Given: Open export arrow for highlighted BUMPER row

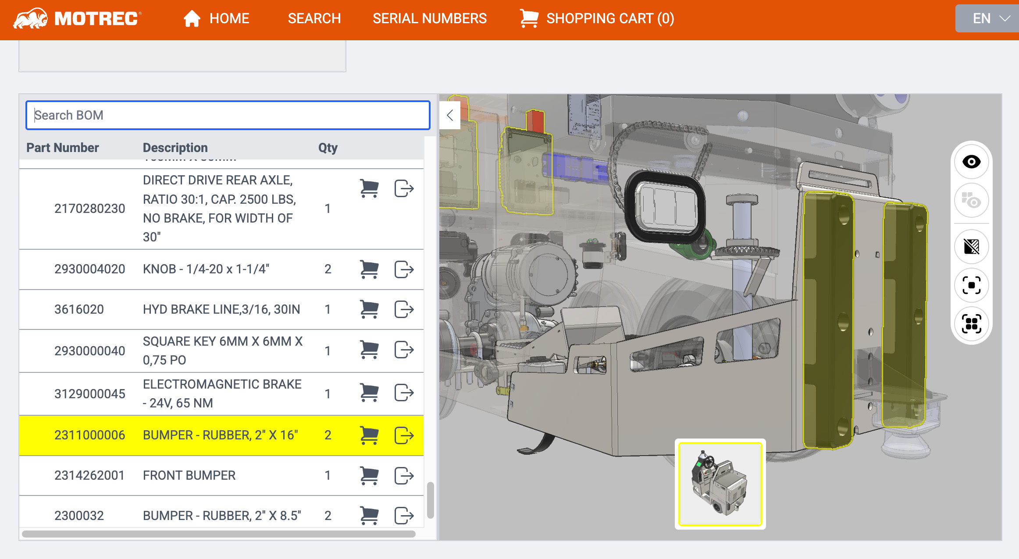Looking at the screenshot, I should pos(404,435).
